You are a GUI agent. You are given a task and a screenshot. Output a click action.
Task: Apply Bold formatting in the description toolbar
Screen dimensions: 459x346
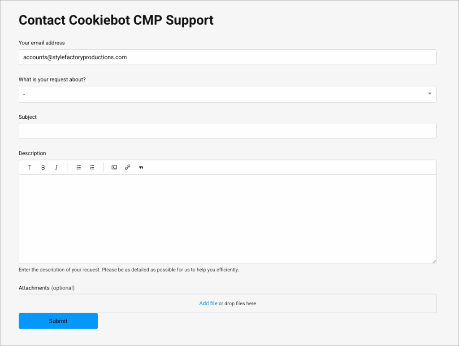43,167
